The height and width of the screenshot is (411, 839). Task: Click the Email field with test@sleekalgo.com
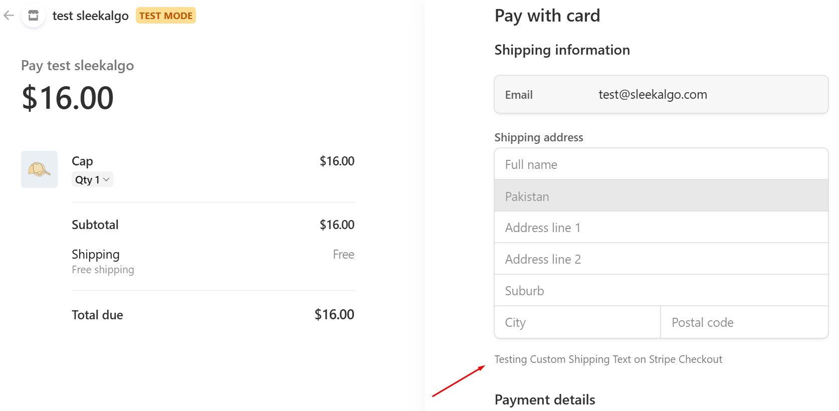661,94
